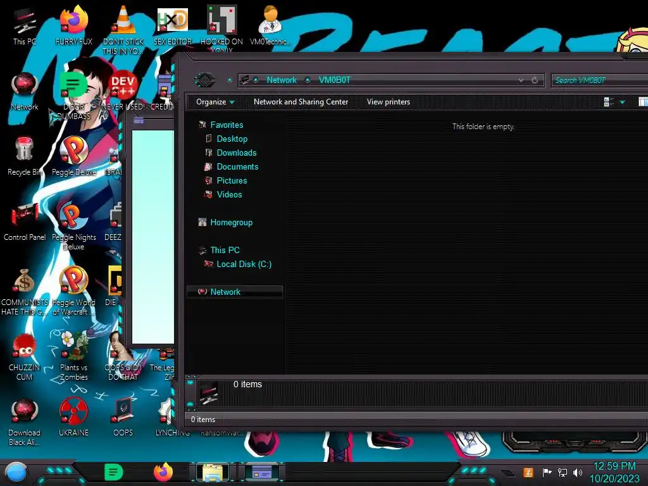Screen dimensions: 648x486
Task: Switch to File Explorer taskbar button
Action: tap(213, 472)
